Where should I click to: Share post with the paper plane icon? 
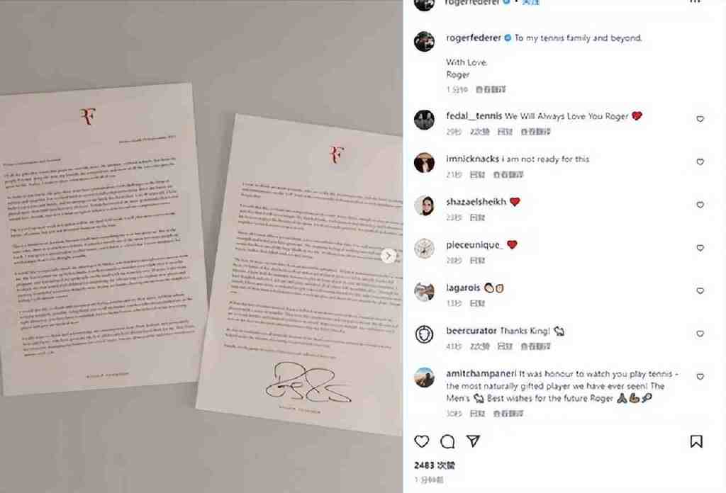click(473, 441)
